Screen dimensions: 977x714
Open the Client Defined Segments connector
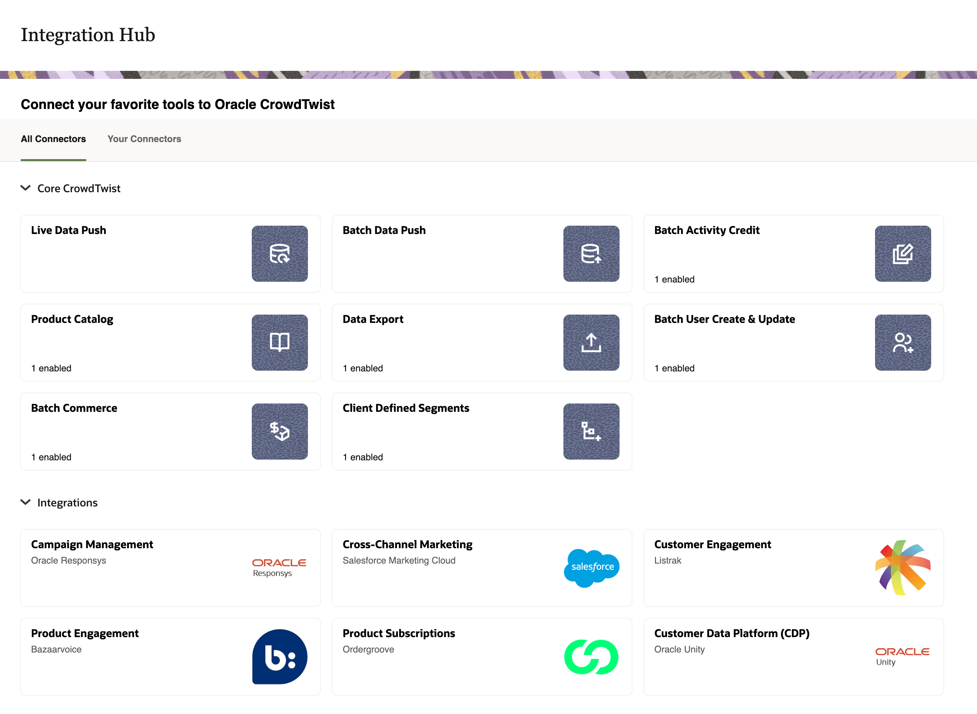[x=482, y=431]
